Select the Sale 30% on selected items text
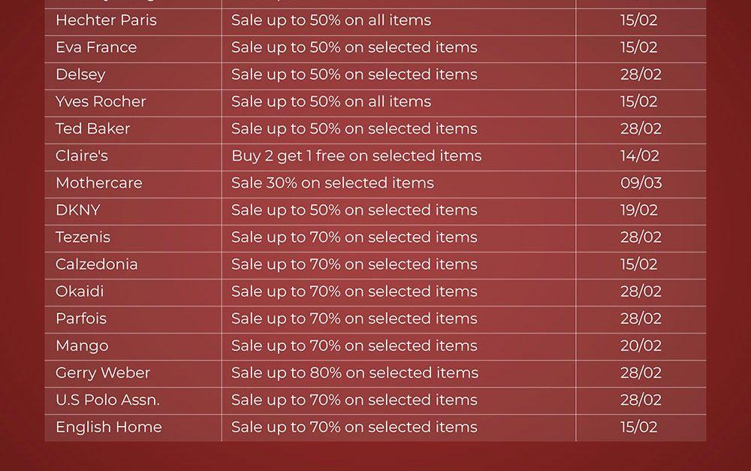The width and height of the screenshot is (751, 471). pyautogui.click(x=332, y=183)
